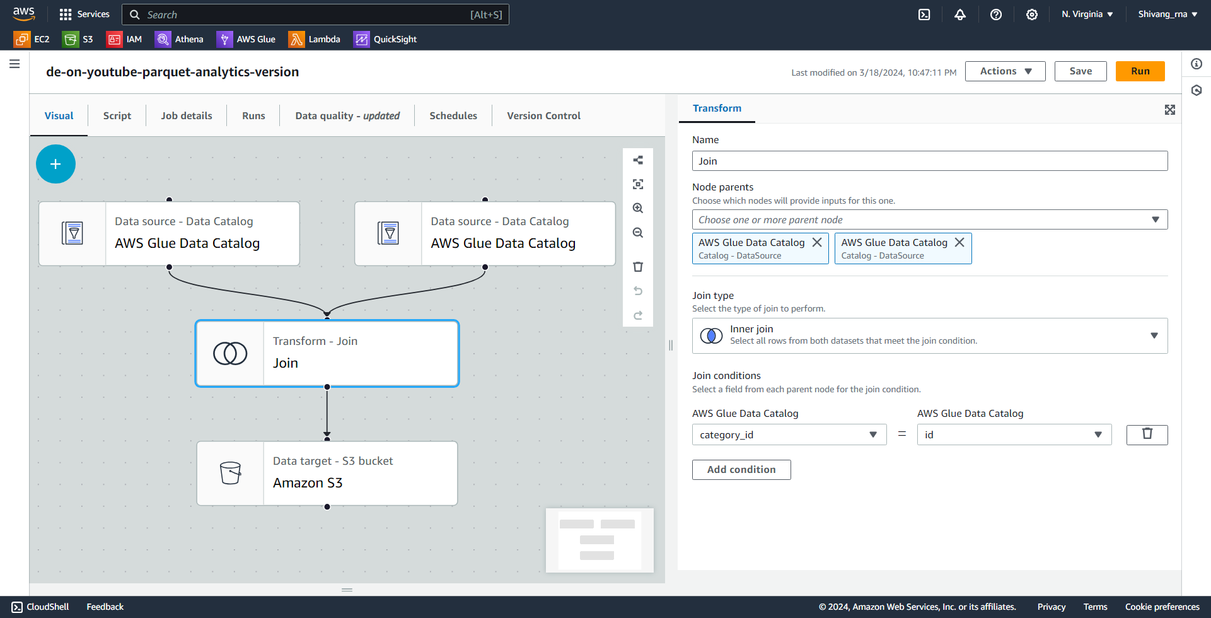Open the Schedules tab
The width and height of the screenshot is (1211, 618).
(453, 116)
